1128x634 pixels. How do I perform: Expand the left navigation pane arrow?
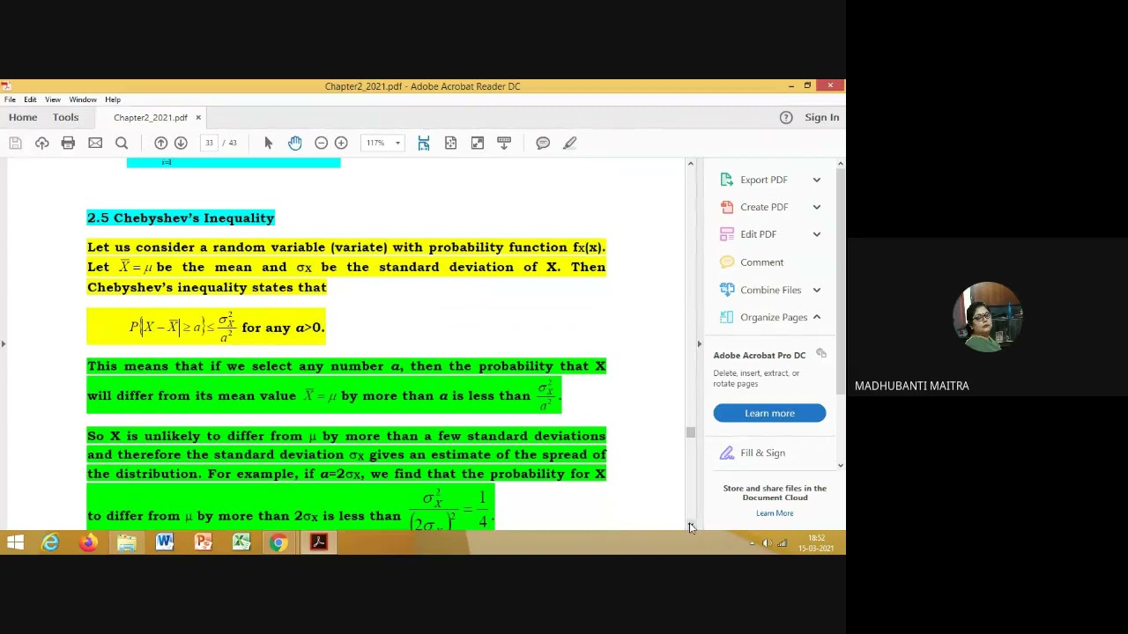click(4, 343)
